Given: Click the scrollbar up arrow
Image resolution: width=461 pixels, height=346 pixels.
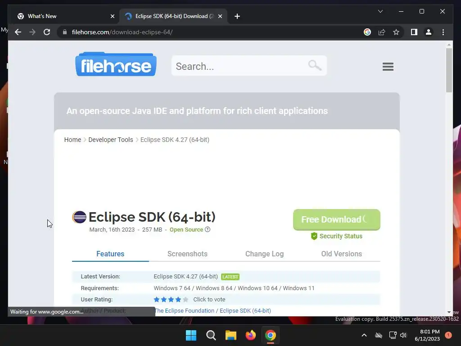Looking at the screenshot, I should click(x=449, y=45).
